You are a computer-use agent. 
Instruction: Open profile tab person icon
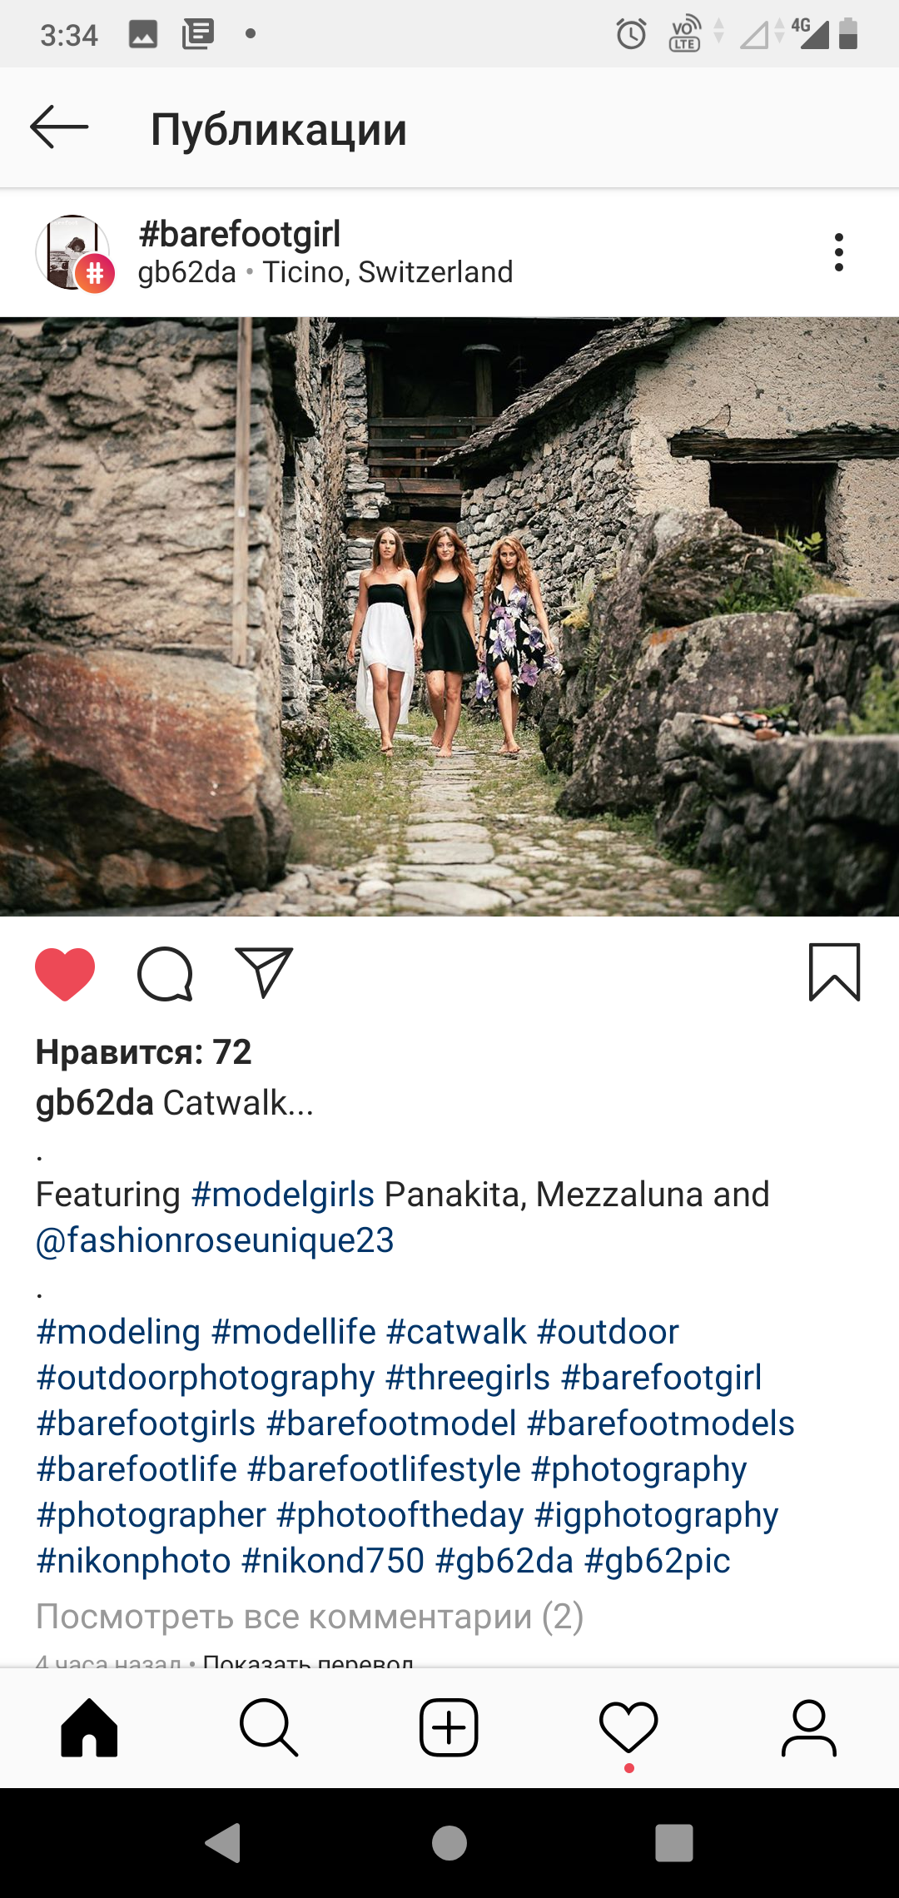(x=808, y=1728)
